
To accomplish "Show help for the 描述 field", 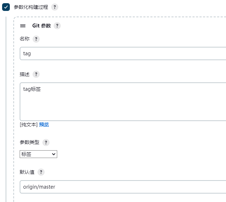I will [x=36, y=74].
